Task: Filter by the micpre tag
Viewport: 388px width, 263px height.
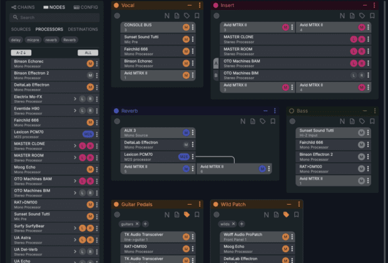Action: click(33, 40)
